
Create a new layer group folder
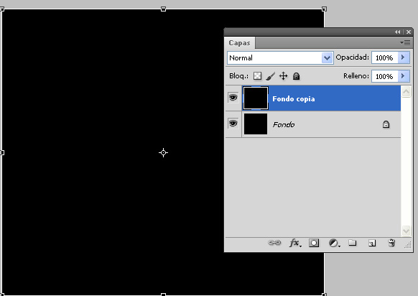pos(353,243)
